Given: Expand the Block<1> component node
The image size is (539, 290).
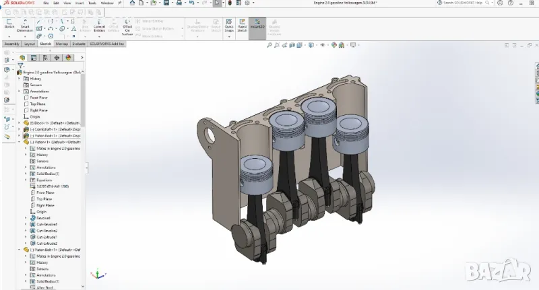Looking at the screenshot, I should [20, 123].
